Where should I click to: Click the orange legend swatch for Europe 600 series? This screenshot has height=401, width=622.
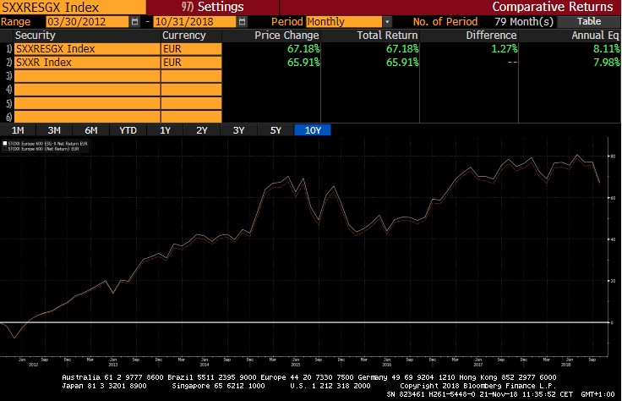coord(5,149)
